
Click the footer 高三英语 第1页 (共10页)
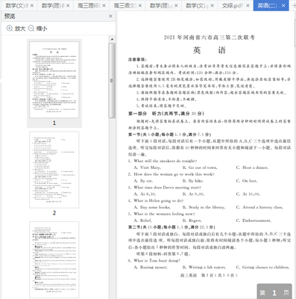click(x=209, y=275)
